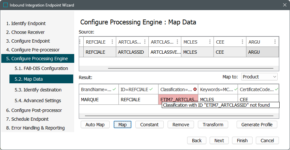Jump to step 7 Schedule Endpoint
Image resolution: width=290 pixels, height=150 pixels.
[x=27, y=119]
